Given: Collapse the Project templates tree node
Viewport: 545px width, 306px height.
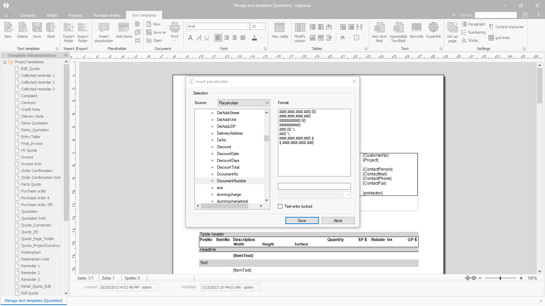Looking at the screenshot, I should point(5,62).
